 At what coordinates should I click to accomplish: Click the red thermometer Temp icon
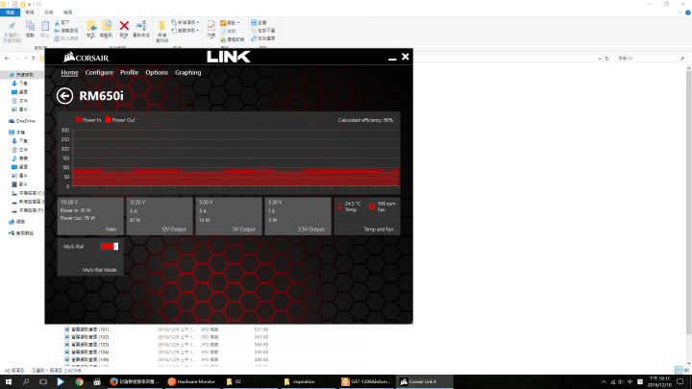(339, 207)
